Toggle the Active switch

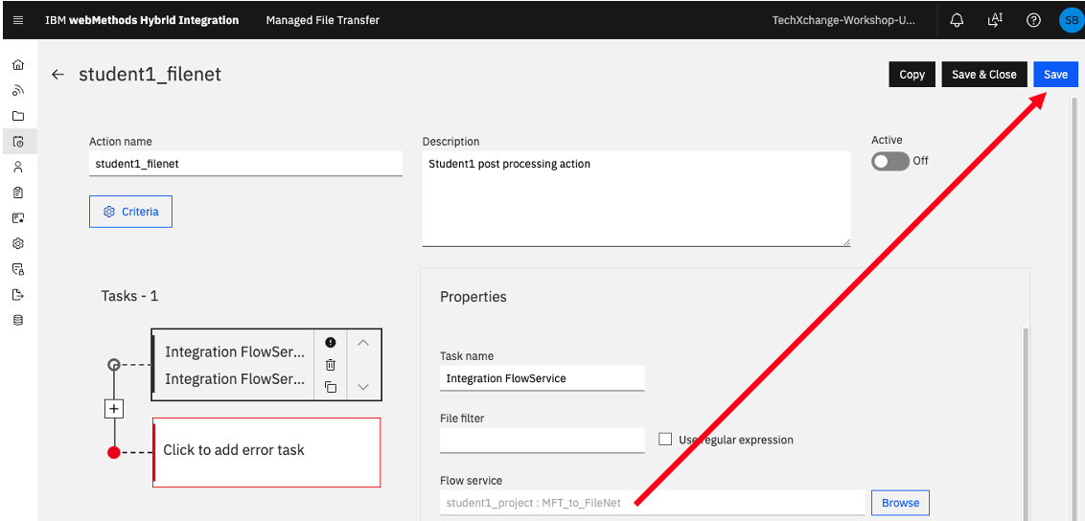pos(889,161)
